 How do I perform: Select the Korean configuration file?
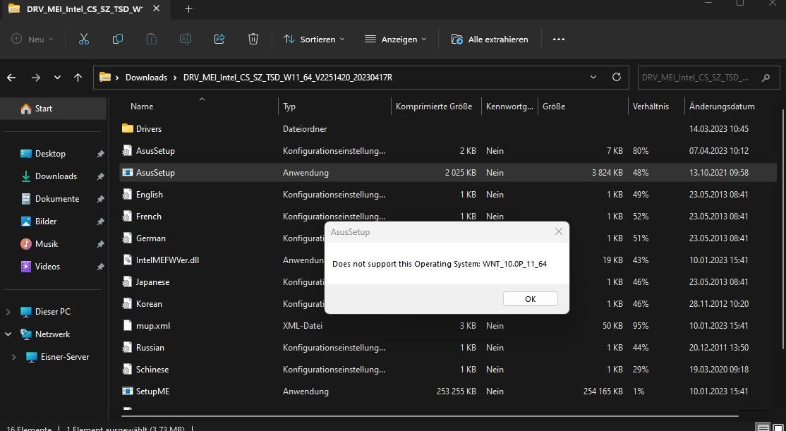click(150, 304)
